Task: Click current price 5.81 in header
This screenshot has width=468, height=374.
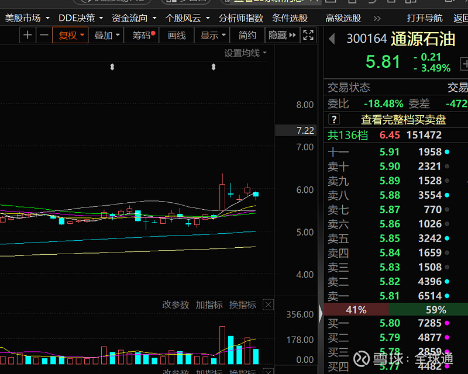Action: (x=383, y=62)
